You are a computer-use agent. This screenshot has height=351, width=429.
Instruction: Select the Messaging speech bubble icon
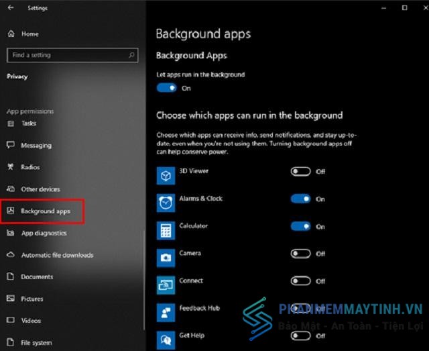[11, 145]
